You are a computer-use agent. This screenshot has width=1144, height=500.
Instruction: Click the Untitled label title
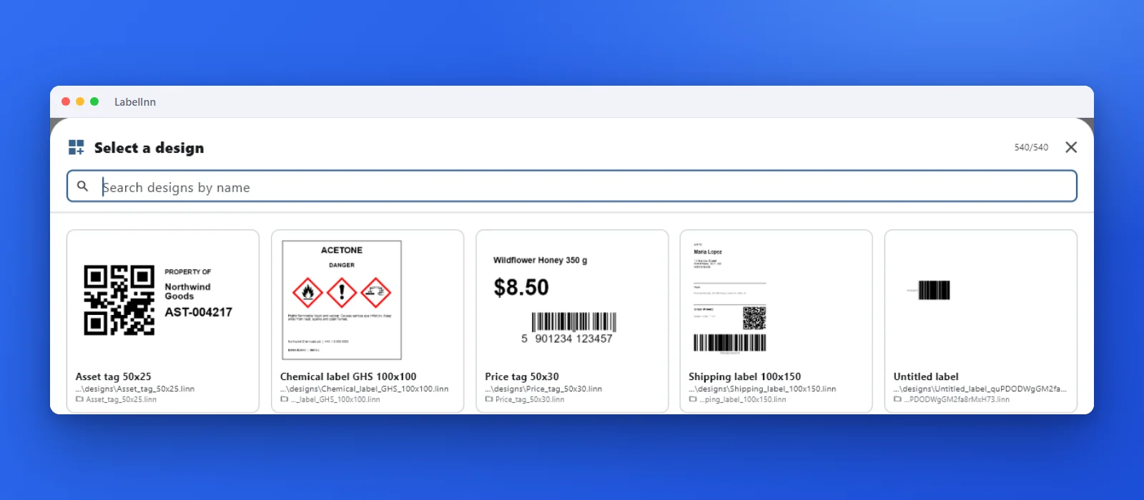pos(926,376)
